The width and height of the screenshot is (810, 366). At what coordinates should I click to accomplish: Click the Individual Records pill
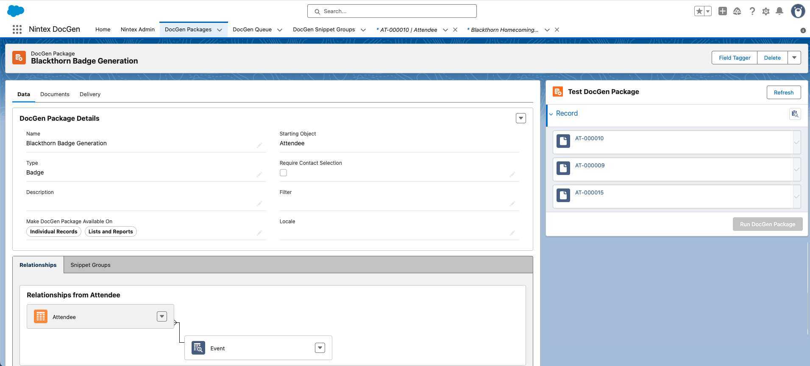tap(54, 231)
